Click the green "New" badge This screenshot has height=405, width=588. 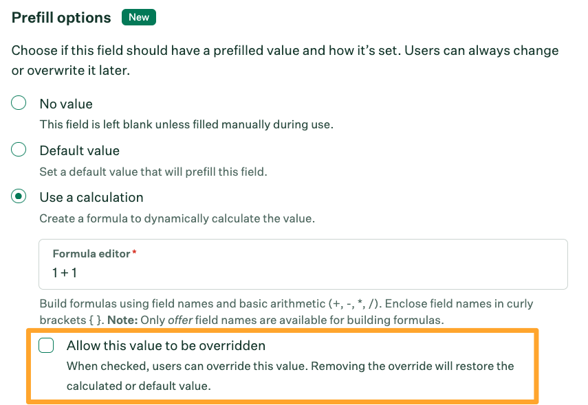coord(139,17)
